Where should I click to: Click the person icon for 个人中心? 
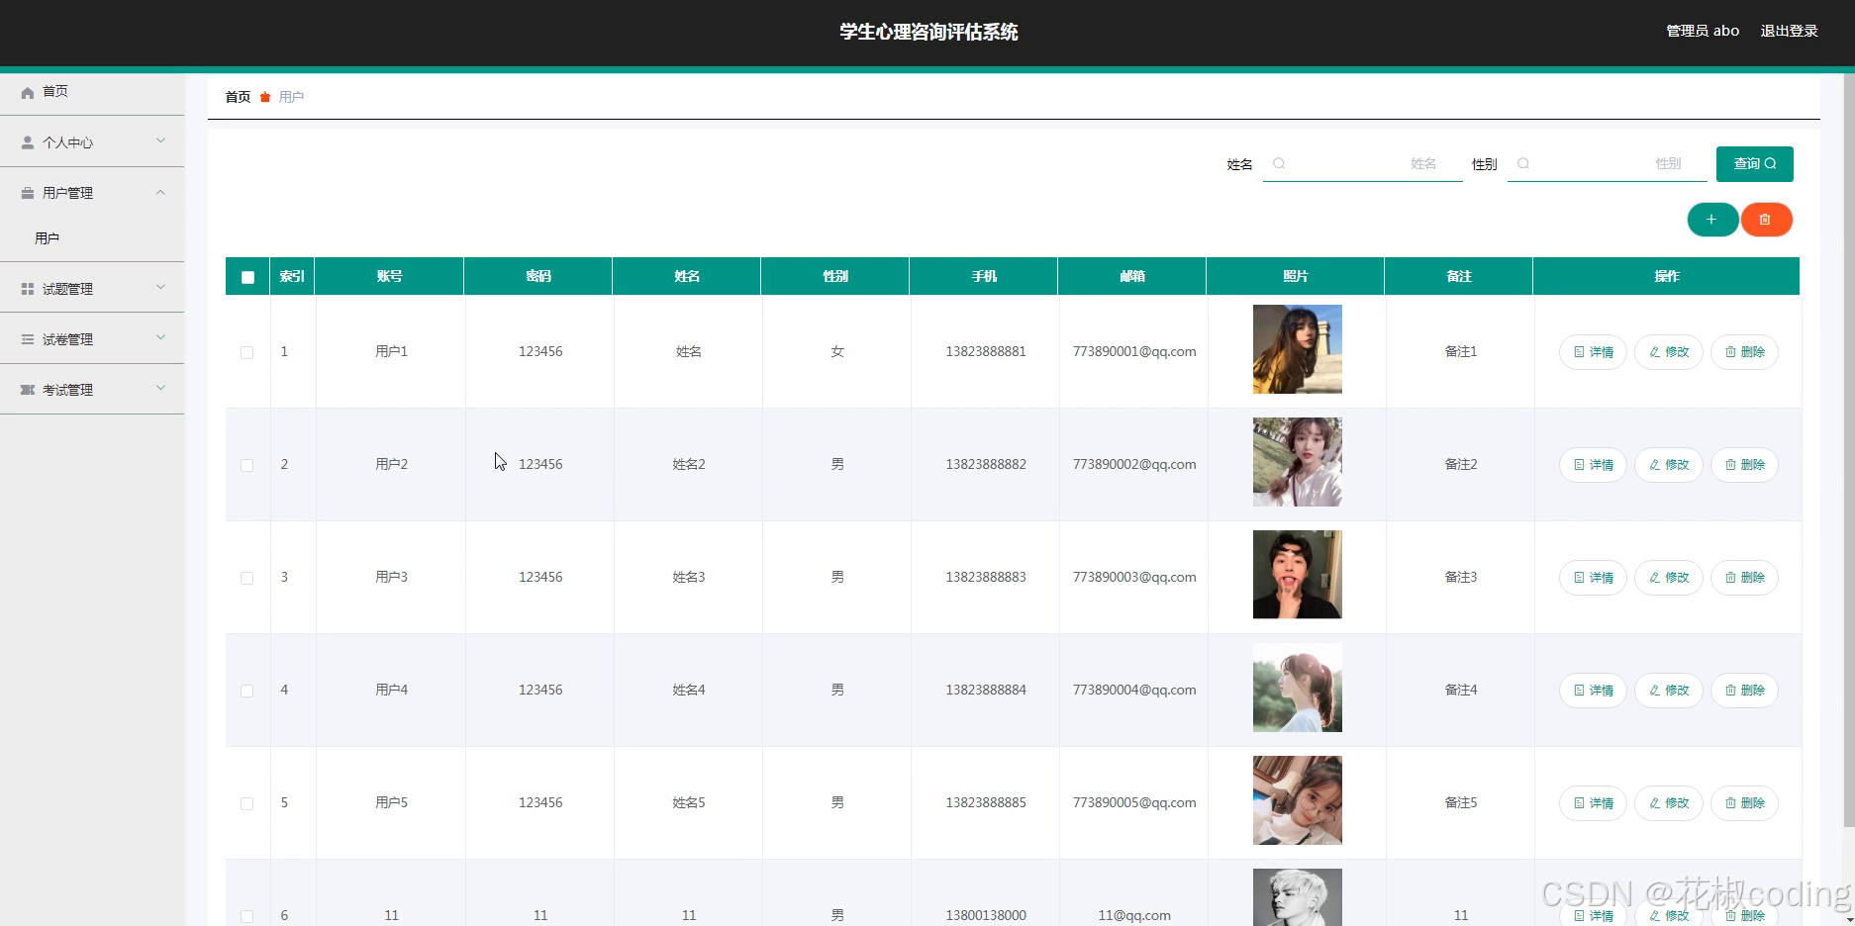tap(28, 142)
